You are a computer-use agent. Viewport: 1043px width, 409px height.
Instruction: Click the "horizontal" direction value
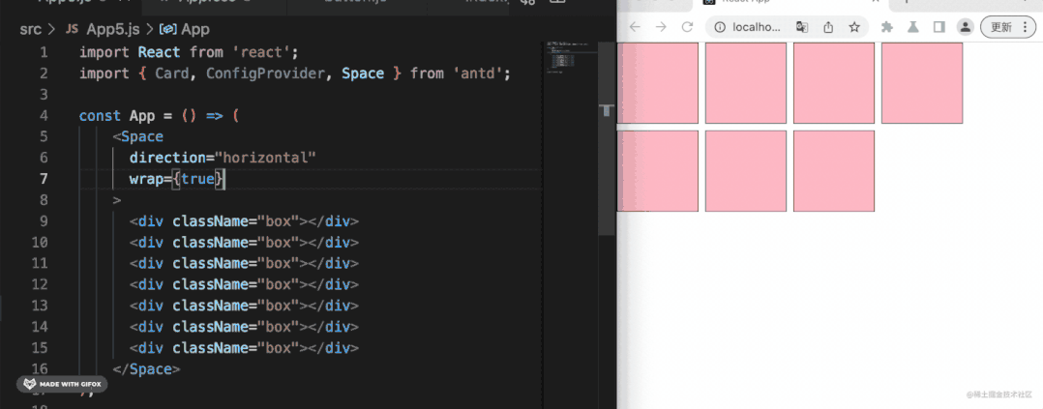click(265, 158)
